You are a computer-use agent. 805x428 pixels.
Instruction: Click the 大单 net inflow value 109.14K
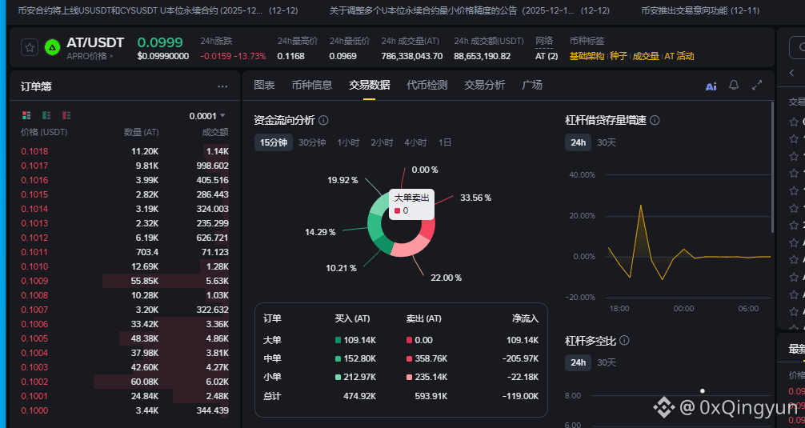tap(521, 340)
